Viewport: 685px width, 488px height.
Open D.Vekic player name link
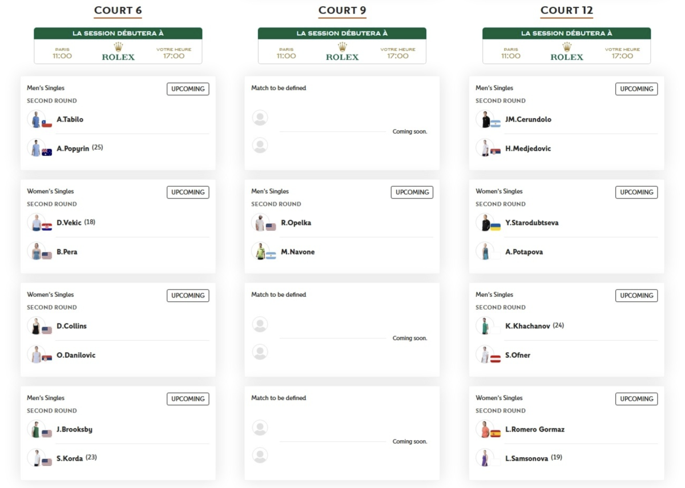click(x=69, y=223)
